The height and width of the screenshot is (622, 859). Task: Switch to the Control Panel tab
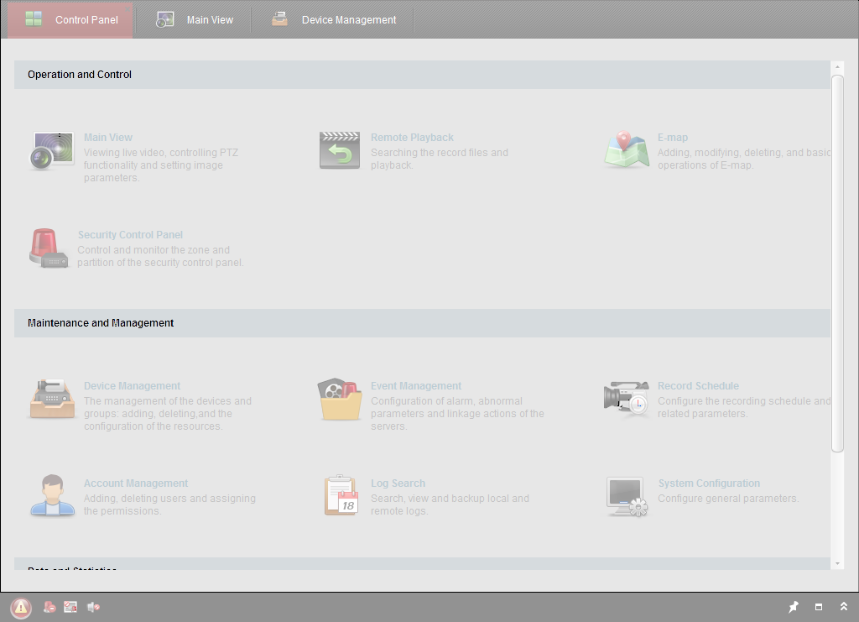pos(70,20)
